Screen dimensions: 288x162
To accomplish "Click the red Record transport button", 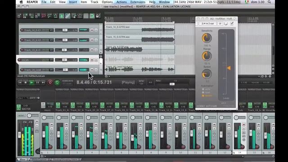I will coord(50,83).
